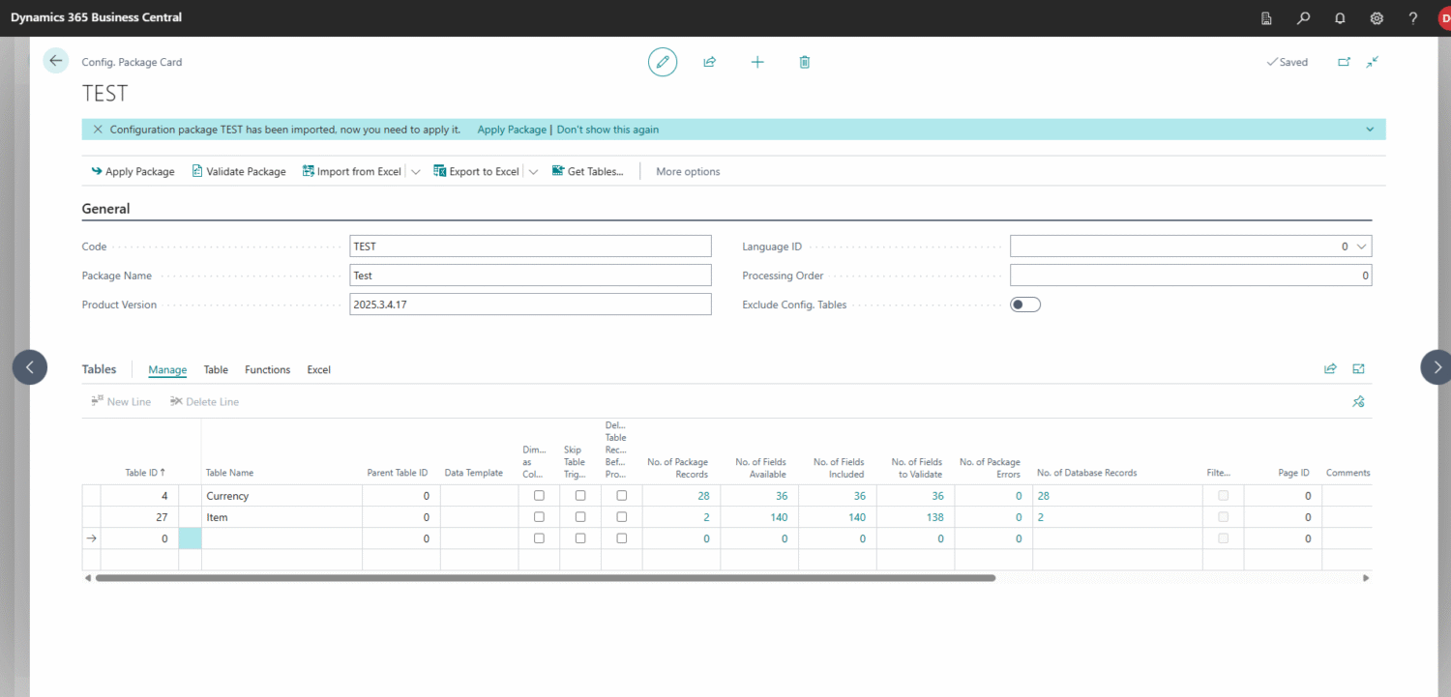Open the settings gear icon

pos(1377,18)
